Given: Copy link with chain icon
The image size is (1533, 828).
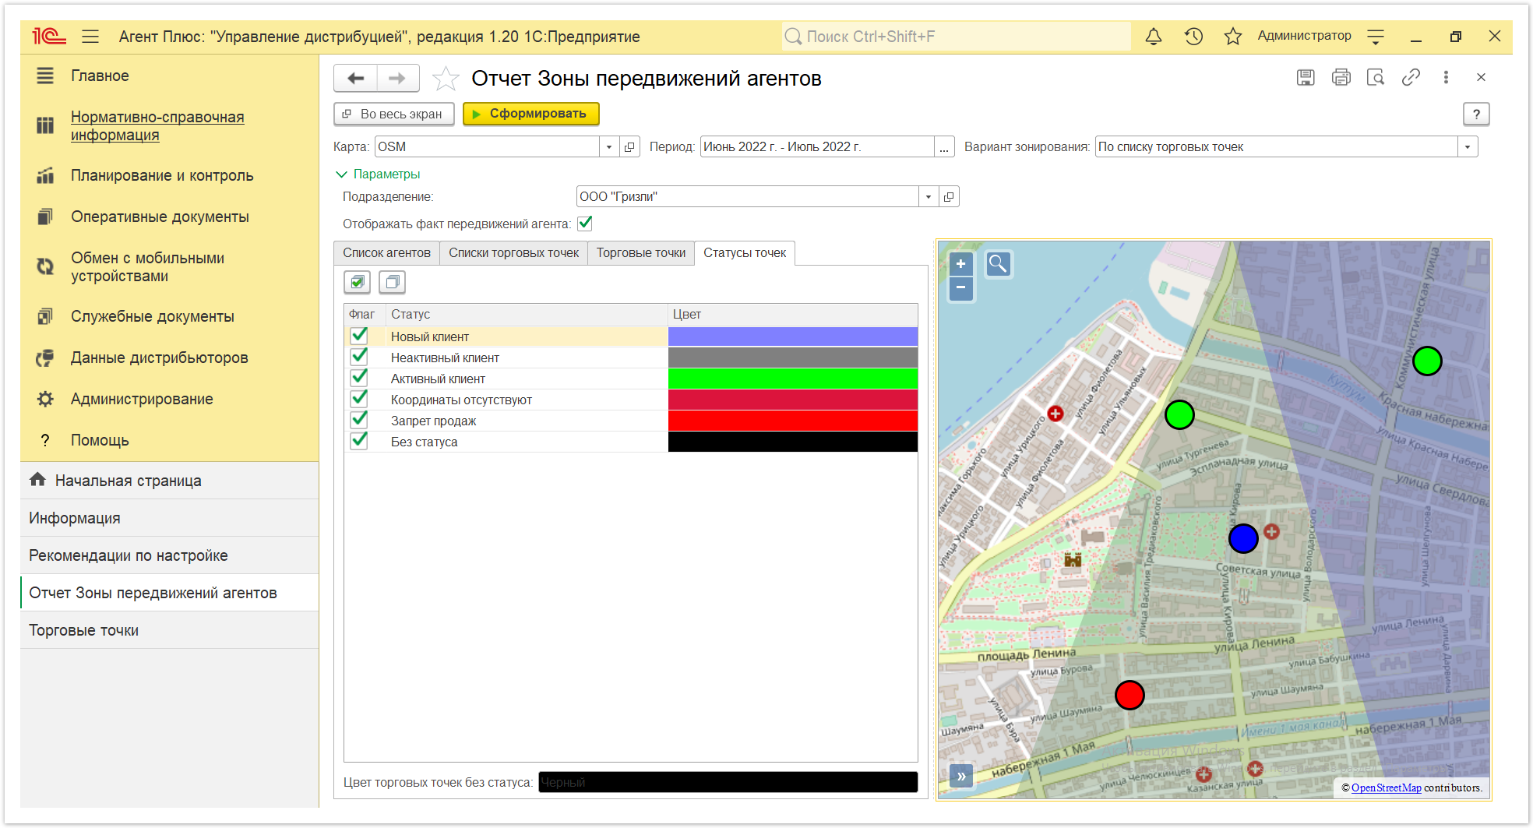Looking at the screenshot, I should pos(1411,77).
